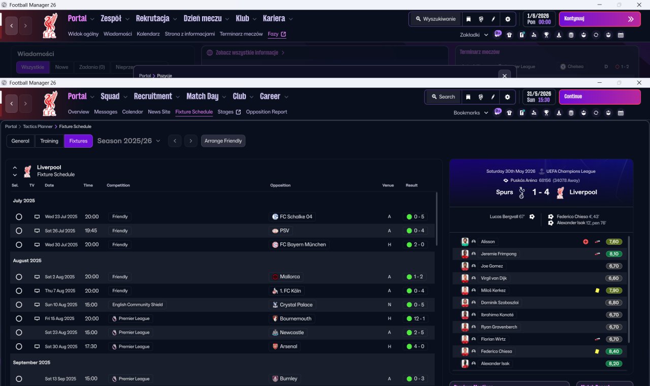650x386 pixels.
Task: Open the pencil notes icon near Search
Action: 493,97
